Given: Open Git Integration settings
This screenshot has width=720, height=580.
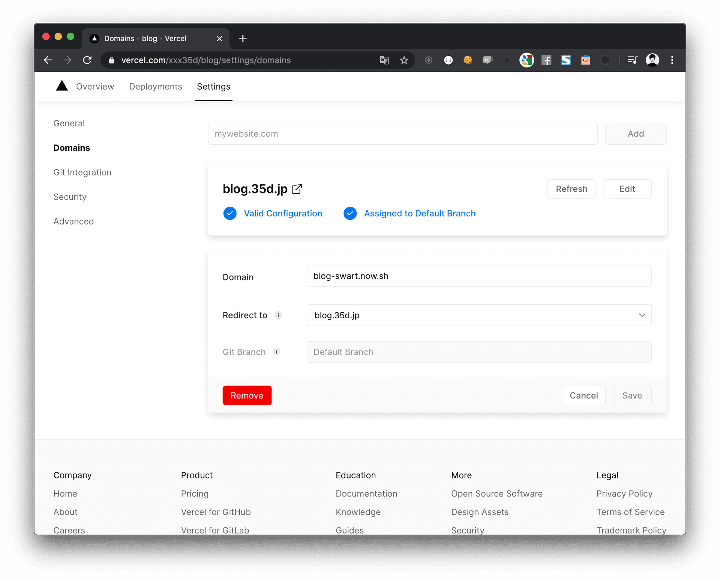Looking at the screenshot, I should point(82,172).
